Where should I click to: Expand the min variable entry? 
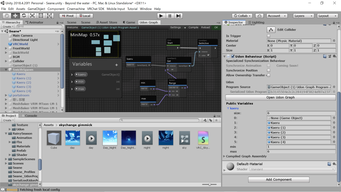tap(72, 82)
